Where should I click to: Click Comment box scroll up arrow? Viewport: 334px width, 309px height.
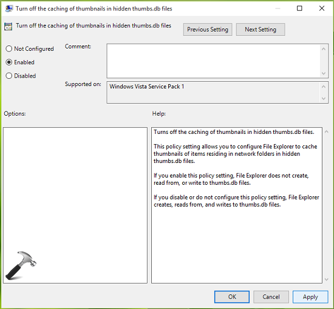coord(324,49)
